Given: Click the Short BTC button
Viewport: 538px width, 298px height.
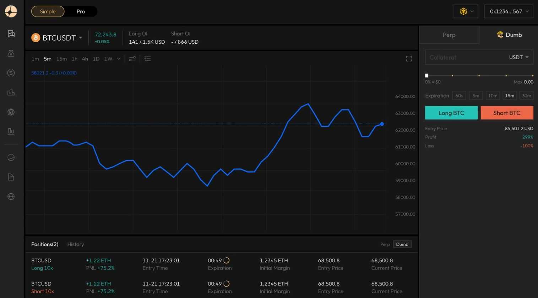Looking at the screenshot, I should click(x=507, y=113).
